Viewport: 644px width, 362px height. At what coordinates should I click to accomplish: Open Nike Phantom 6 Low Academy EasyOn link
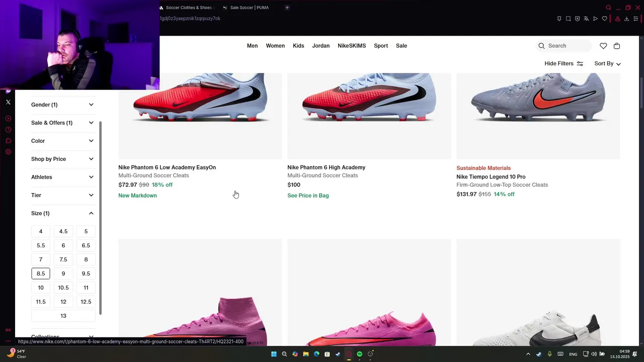pyautogui.click(x=167, y=167)
